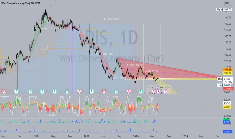This screenshot has height=139, width=235.
Task: Open the green E earnings marker above Sep 2022
Action: click(116, 91)
